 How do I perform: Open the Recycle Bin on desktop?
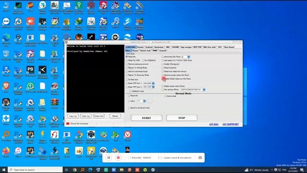(6, 55)
